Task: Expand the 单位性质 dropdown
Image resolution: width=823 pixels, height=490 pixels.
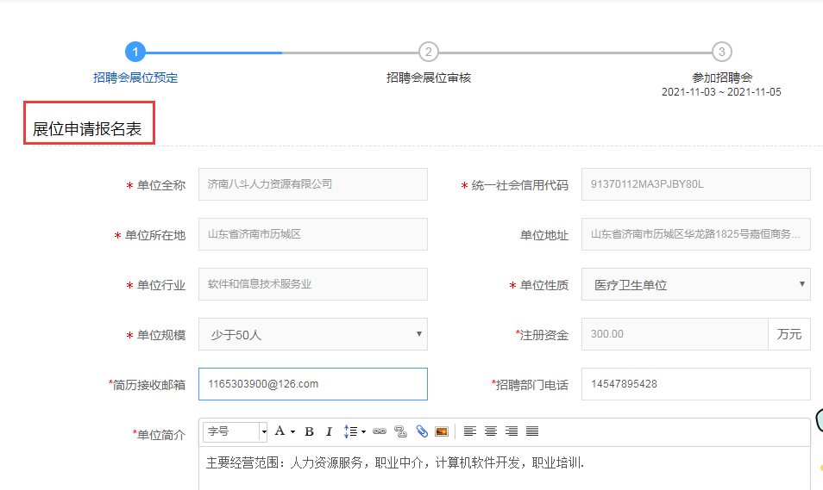Action: click(695, 285)
